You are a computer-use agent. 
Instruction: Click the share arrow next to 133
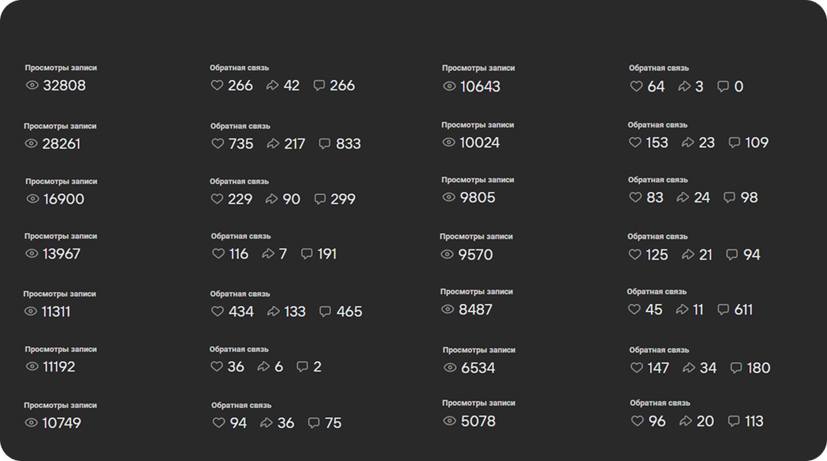[274, 311]
